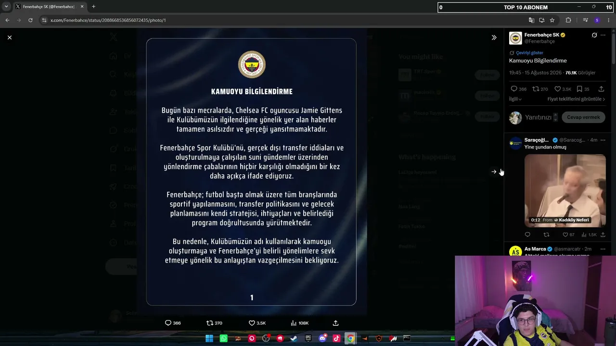Image resolution: width=616 pixels, height=346 pixels.
Task: Open more options on the Fenerbahçe post
Action: click(x=603, y=35)
